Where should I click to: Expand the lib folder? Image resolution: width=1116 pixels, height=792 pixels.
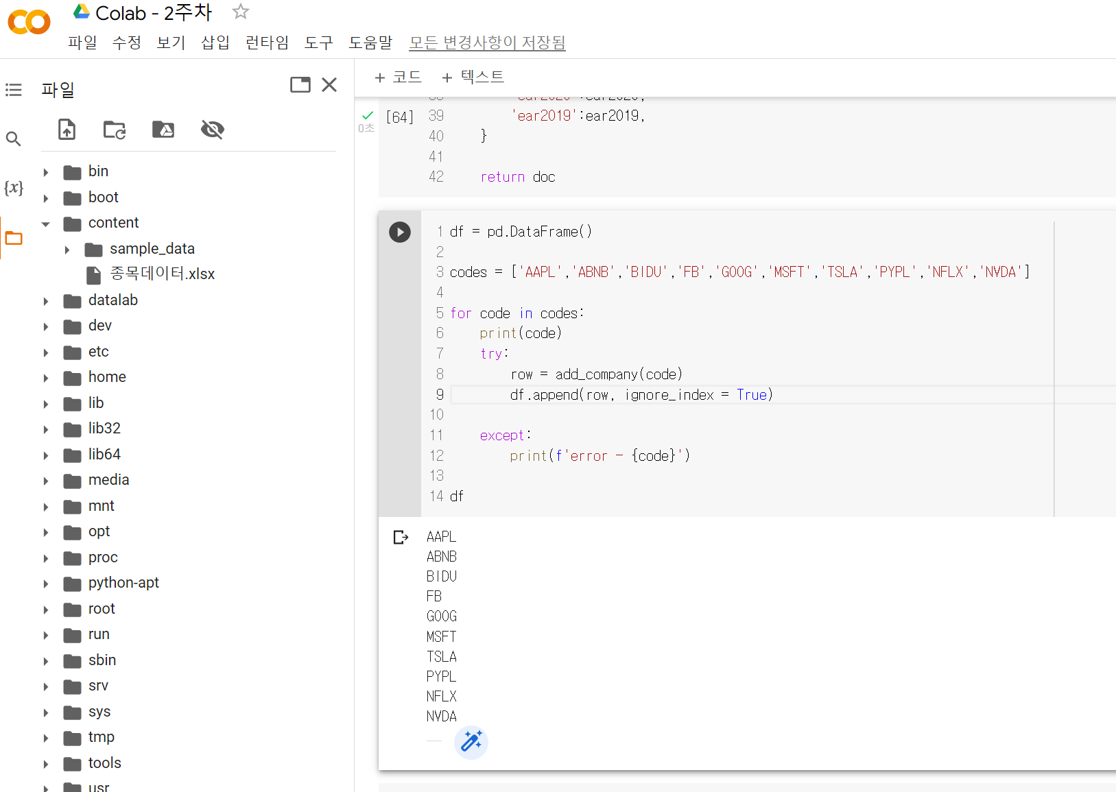46,404
